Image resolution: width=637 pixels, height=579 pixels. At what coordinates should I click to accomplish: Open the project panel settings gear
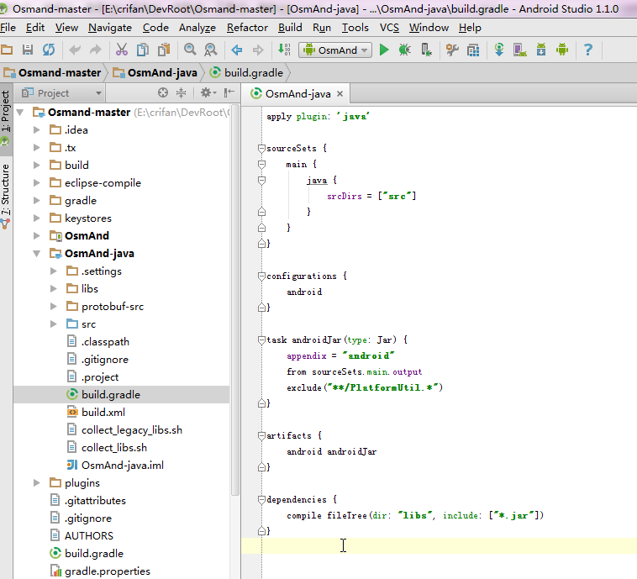[x=204, y=93]
